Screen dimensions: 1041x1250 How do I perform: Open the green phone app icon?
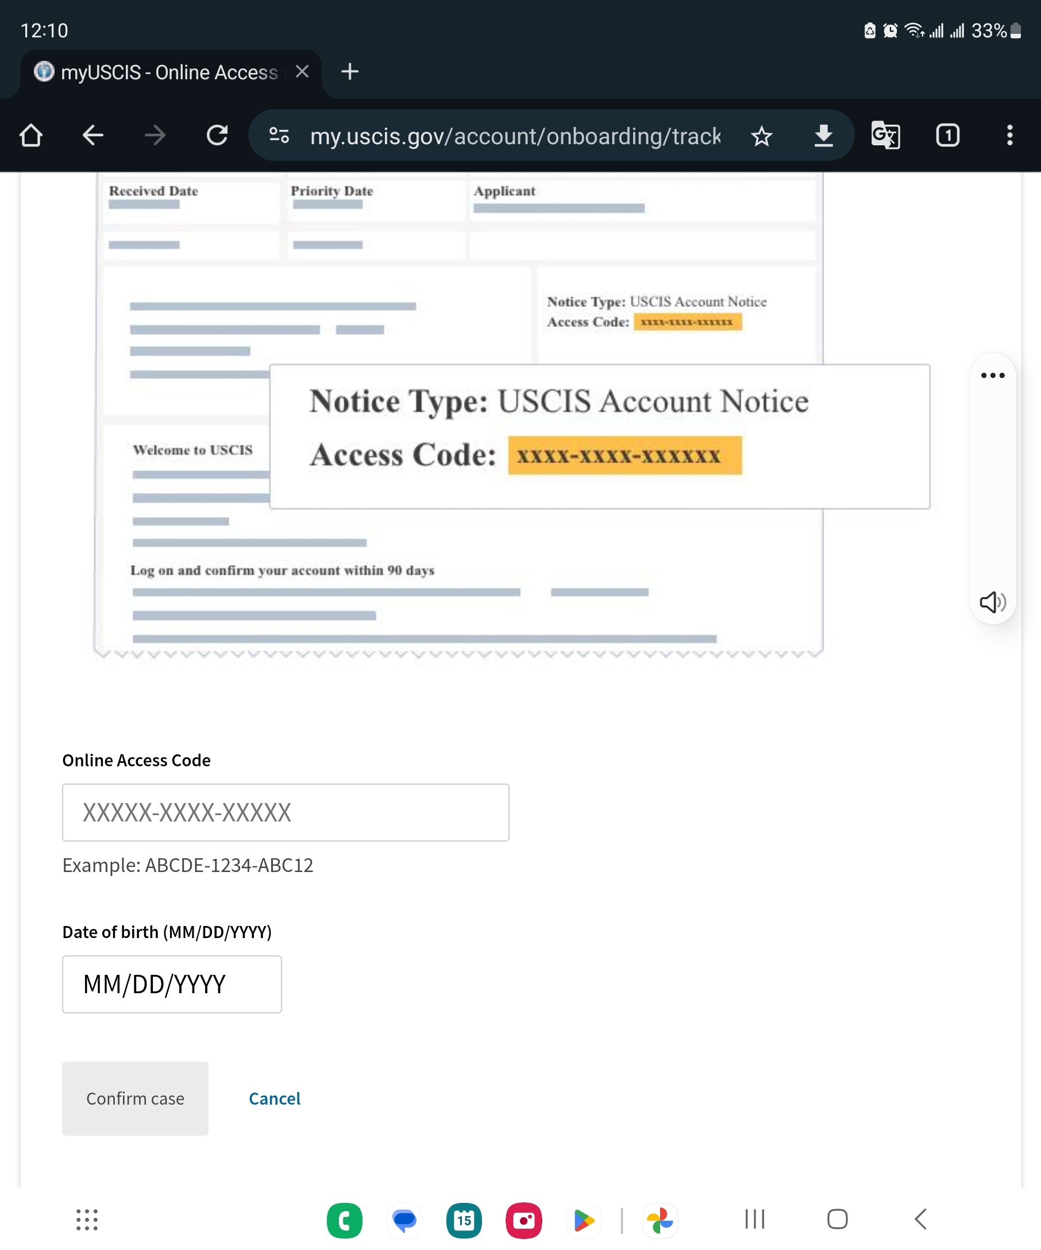(345, 1220)
